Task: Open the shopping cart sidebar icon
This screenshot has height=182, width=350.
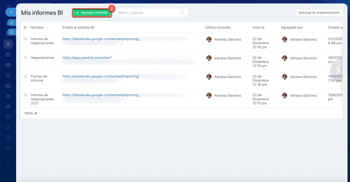Action: 8,75
